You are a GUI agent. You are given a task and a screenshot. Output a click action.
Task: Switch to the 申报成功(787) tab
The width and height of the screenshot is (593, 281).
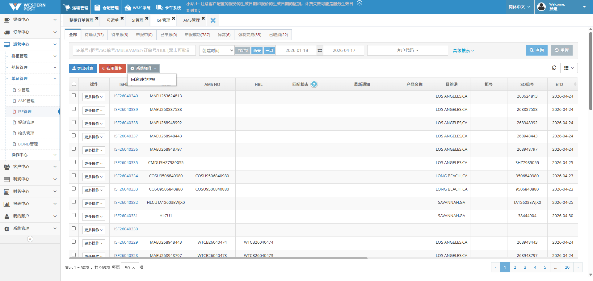coord(197,35)
